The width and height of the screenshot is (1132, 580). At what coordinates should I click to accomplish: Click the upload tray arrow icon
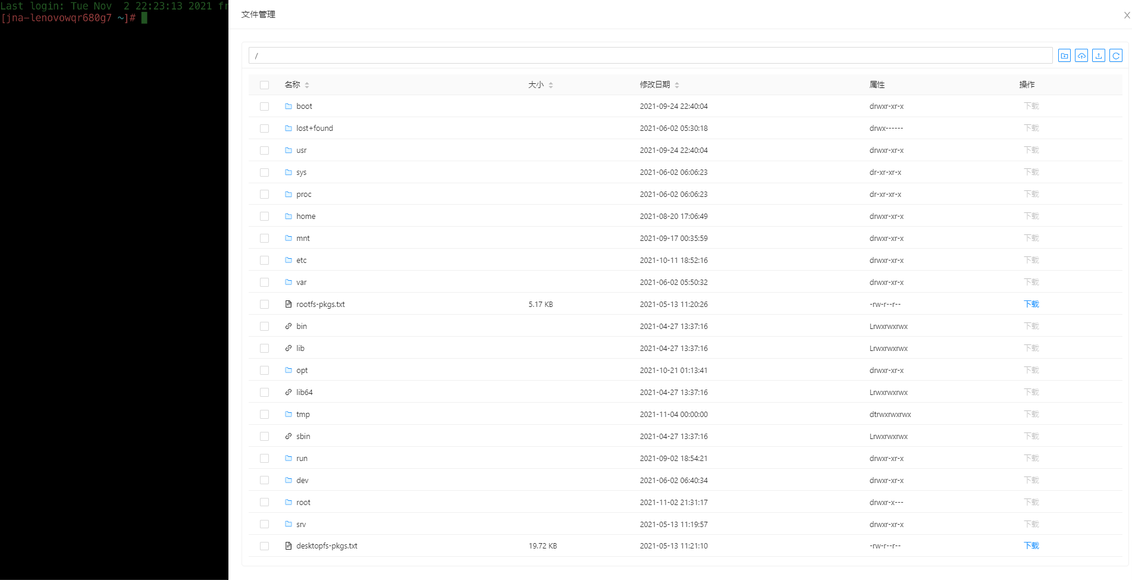(x=1099, y=56)
